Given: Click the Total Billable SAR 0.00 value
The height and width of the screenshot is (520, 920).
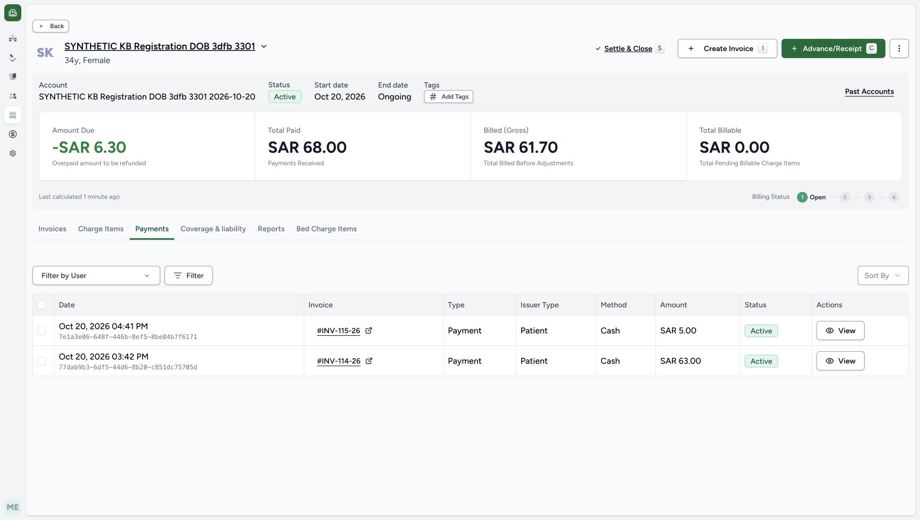Looking at the screenshot, I should pyautogui.click(x=734, y=147).
